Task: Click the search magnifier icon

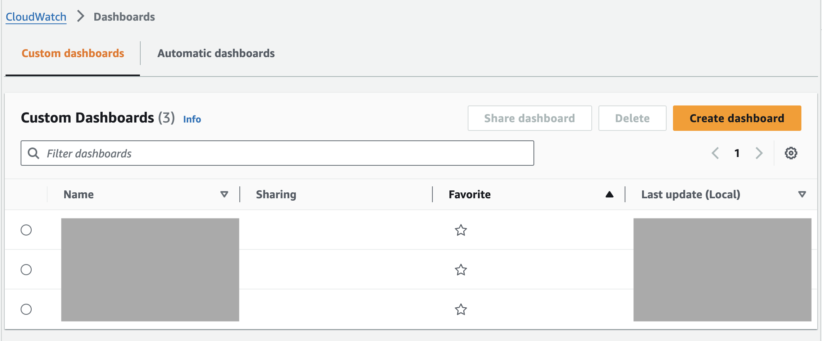Action: (x=34, y=153)
